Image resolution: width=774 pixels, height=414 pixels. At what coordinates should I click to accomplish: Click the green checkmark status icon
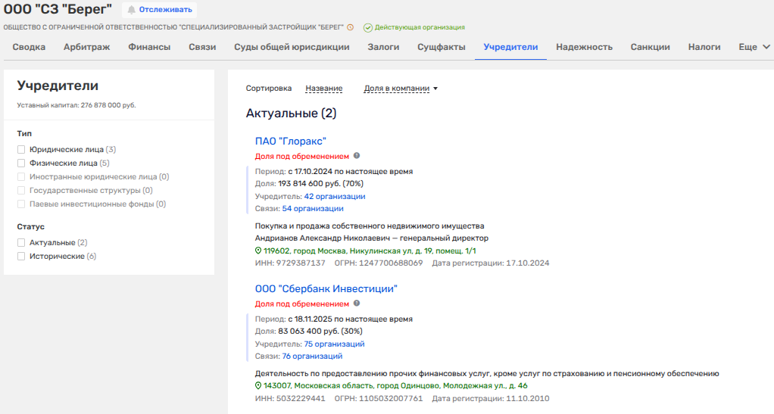[367, 27]
